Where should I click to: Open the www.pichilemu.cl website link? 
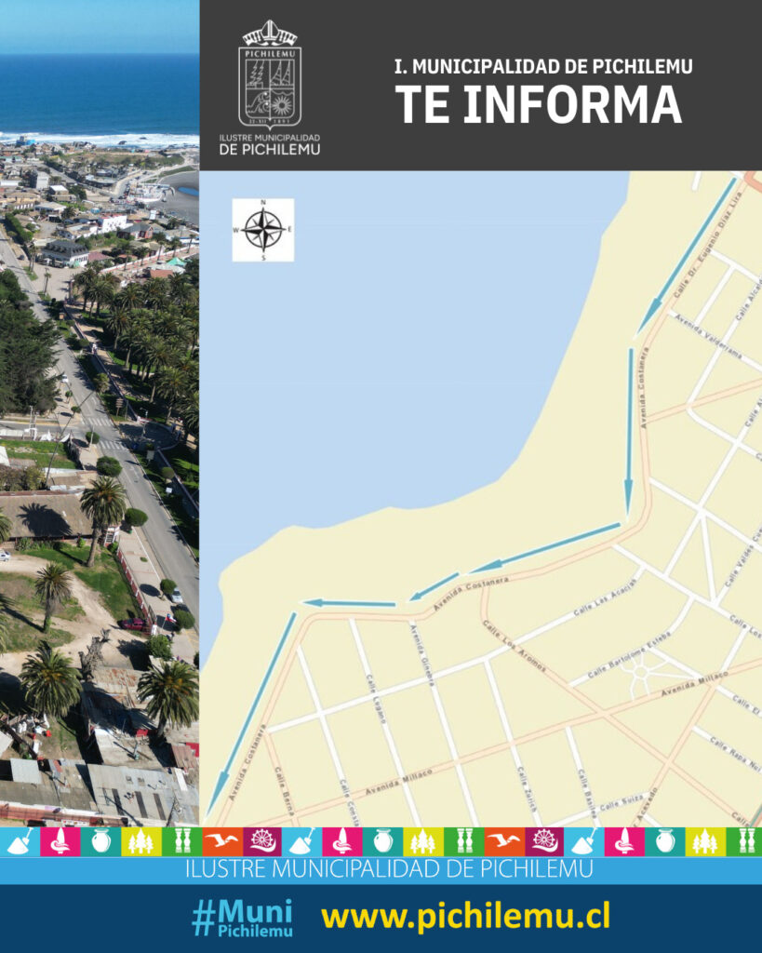[x=465, y=917]
